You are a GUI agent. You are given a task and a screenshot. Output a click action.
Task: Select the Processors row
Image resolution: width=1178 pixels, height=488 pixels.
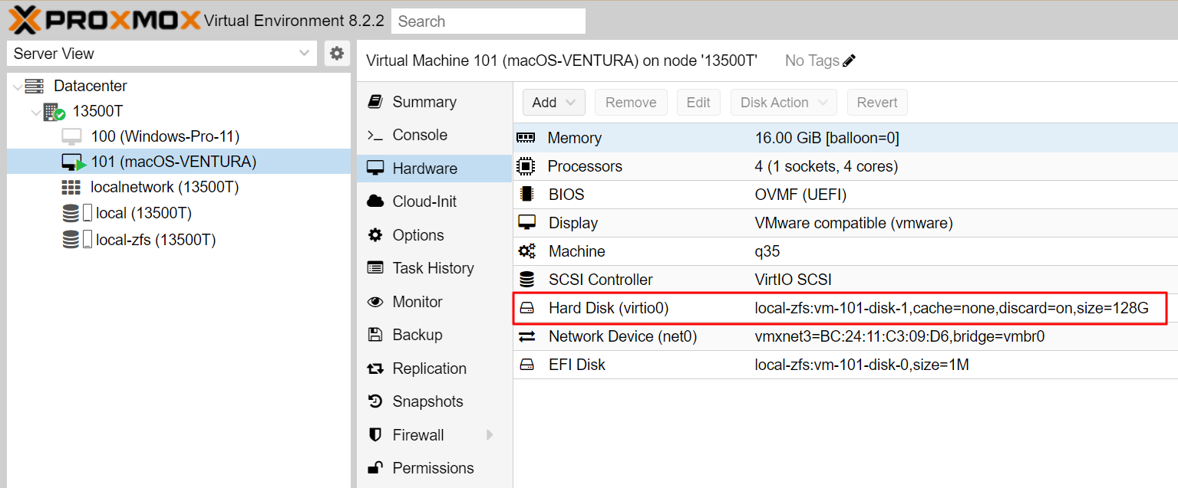(x=845, y=166)
